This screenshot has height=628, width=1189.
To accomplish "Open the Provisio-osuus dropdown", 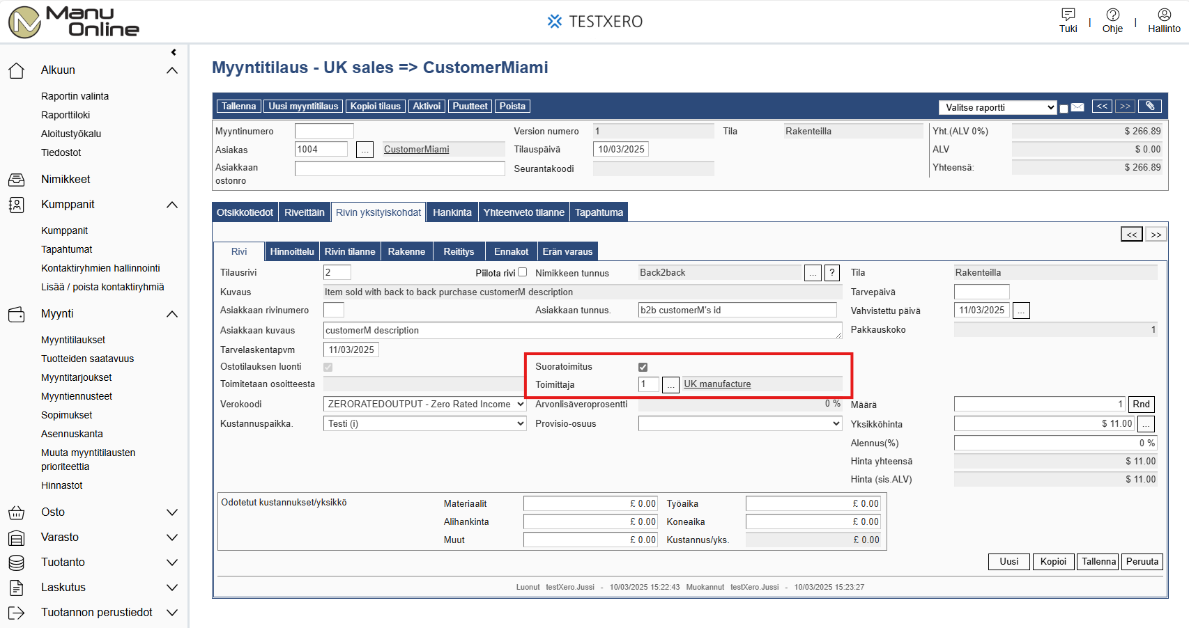I will [x=740, y=424].
